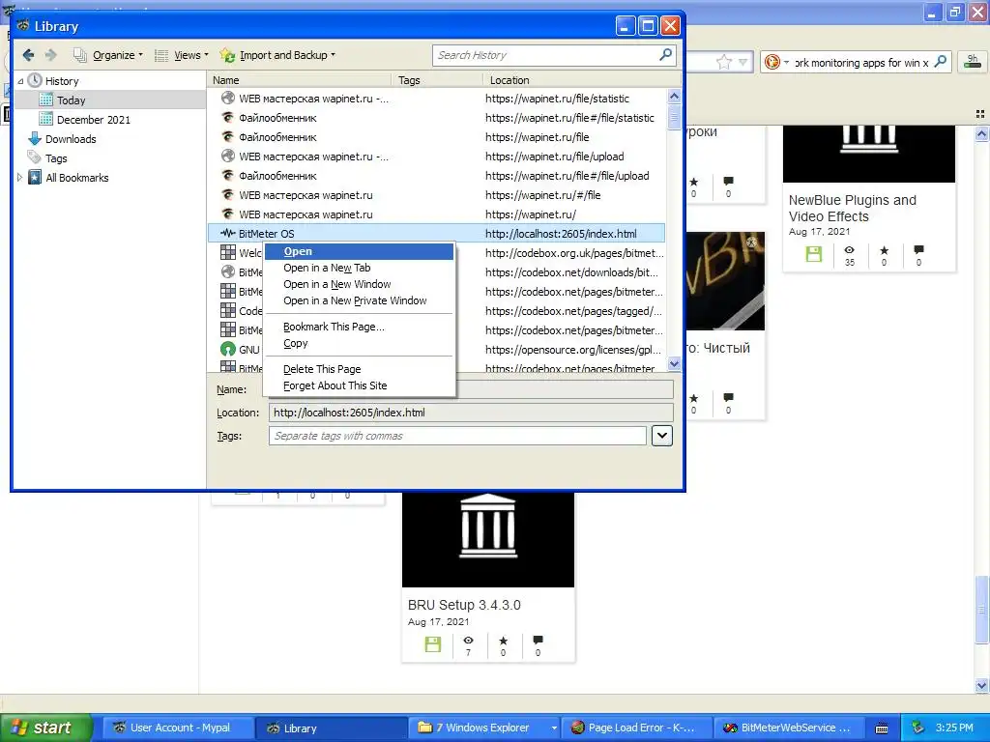Click the BitMeter OS waveform favicon
The height and width of the screenshot is (742, 990).
click(x=228, y=234)
